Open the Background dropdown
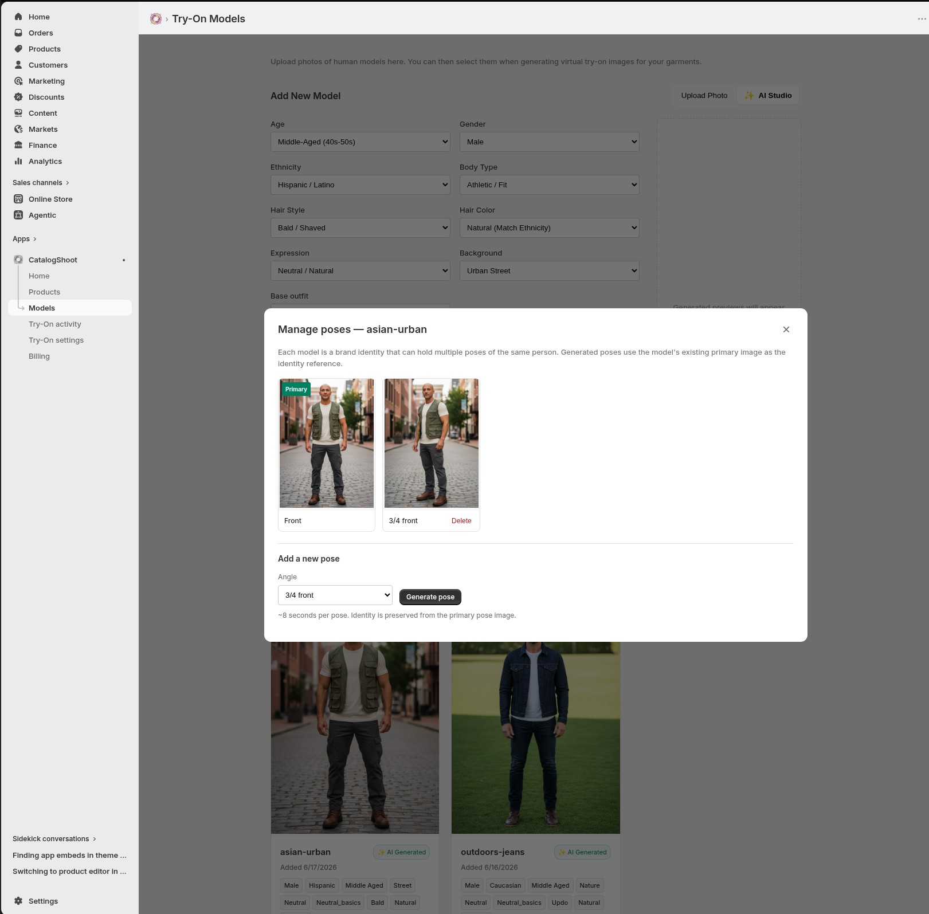The height and width of the screenshot is (914, 929). coord(550,271)
